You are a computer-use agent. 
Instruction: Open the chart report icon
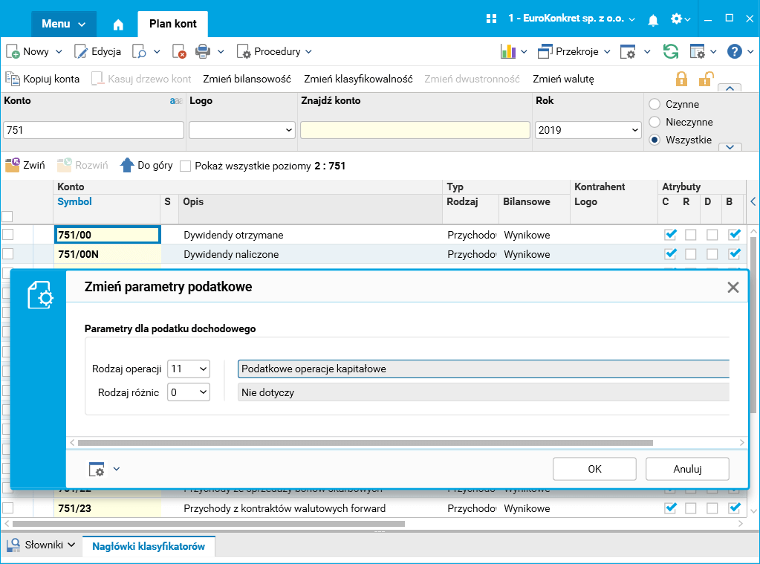508,51
